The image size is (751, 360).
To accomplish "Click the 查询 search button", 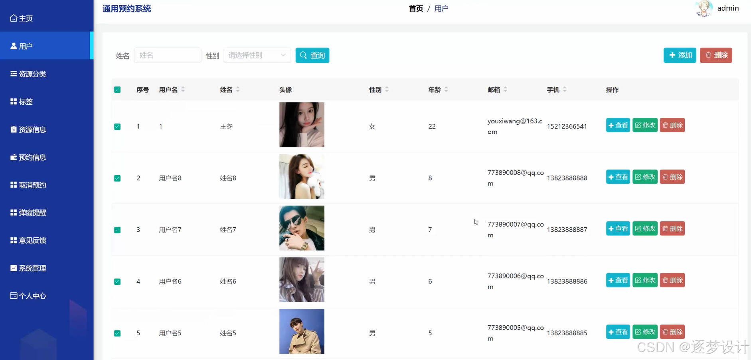I will (x=312, y=55).
